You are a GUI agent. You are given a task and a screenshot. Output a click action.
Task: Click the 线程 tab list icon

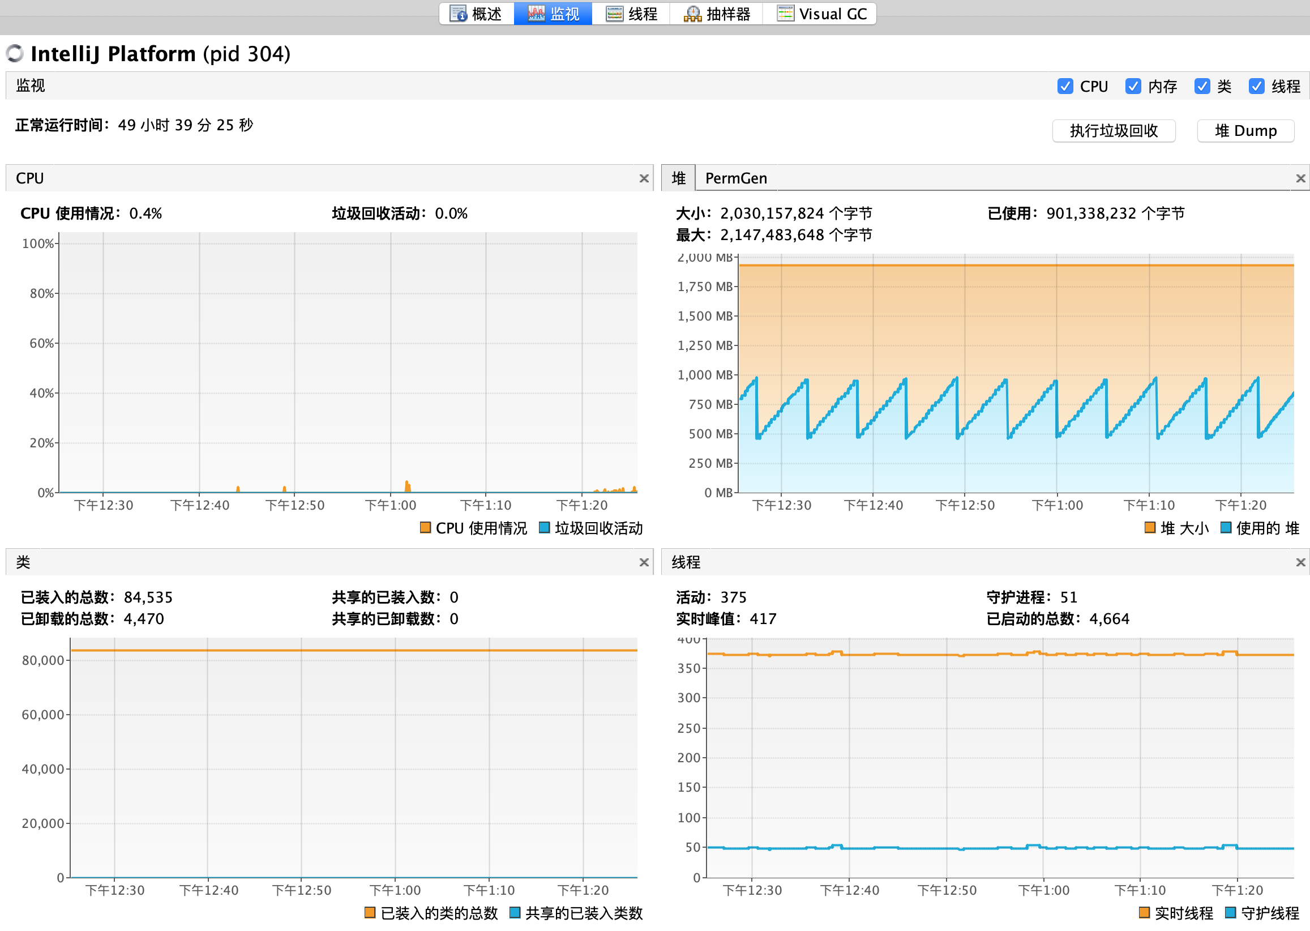(x=614, y=14)
